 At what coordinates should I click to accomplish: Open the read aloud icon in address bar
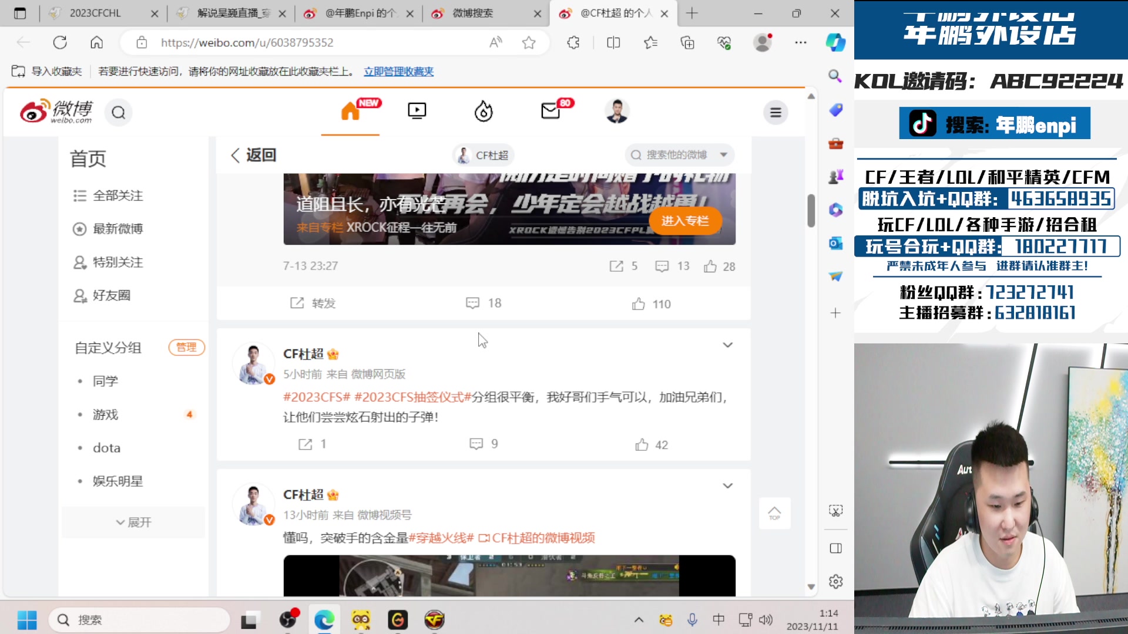tap(496, 42)
